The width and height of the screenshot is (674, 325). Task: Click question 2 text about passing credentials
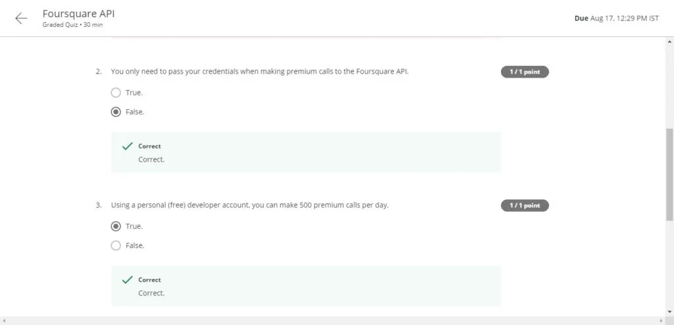click(259, 72)
